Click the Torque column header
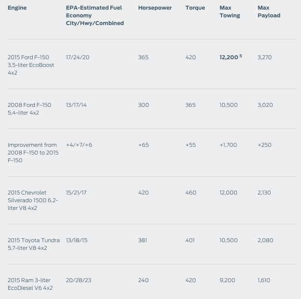 tap(195, 8)
